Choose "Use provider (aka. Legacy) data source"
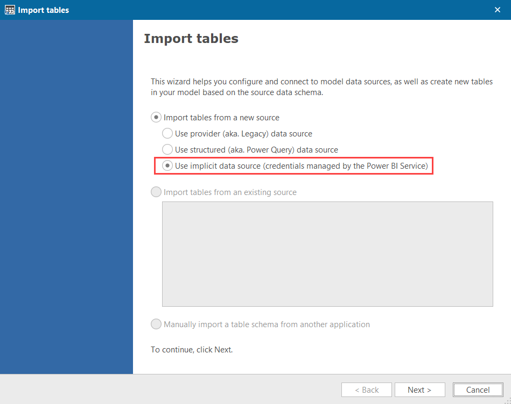 click(167, 133)
